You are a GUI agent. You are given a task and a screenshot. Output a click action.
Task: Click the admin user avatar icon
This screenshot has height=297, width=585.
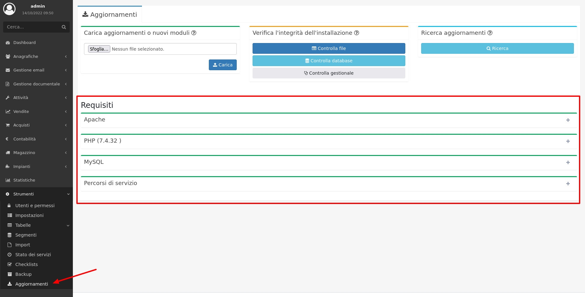click(10, 9)
